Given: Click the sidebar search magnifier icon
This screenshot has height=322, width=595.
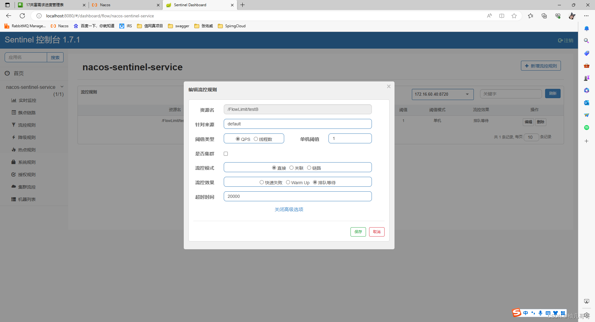Looking at the screenshot, I should pos(587,41).
